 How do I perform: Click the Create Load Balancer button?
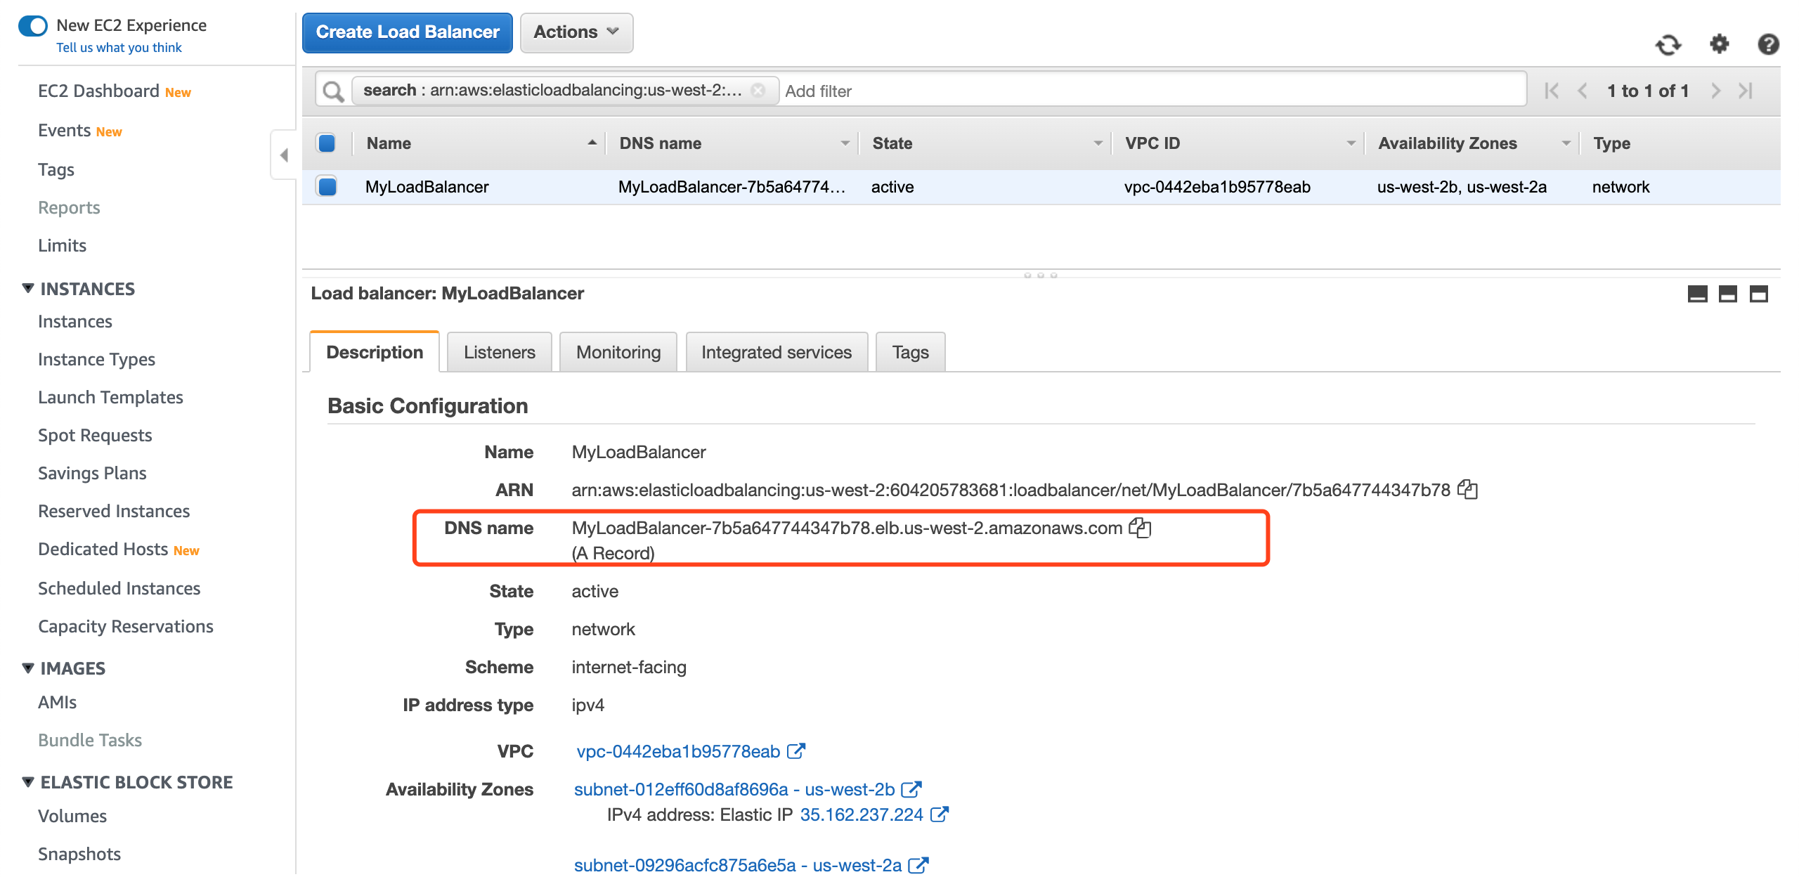[x=408, y=32]
